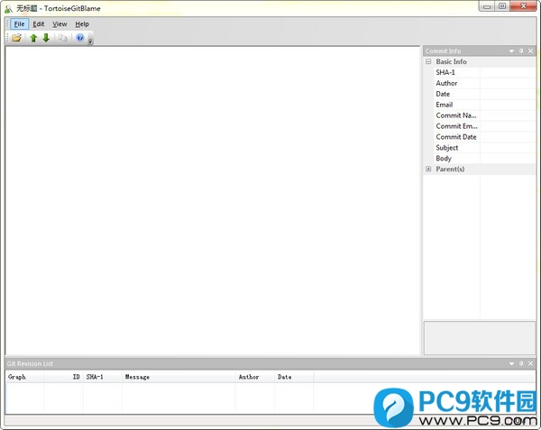Select the Commit Date property row
This screenshot has height=430, width=541.
(x=484, y=137)
